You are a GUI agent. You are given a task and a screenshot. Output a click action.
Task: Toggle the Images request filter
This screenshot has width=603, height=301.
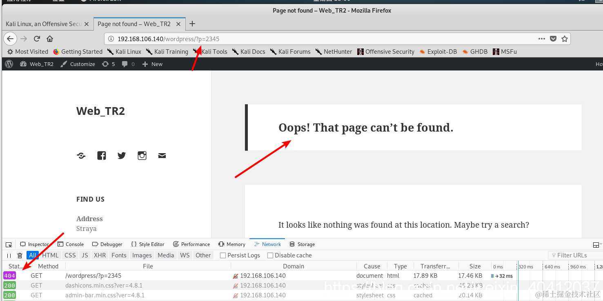[x=142, y=255]
